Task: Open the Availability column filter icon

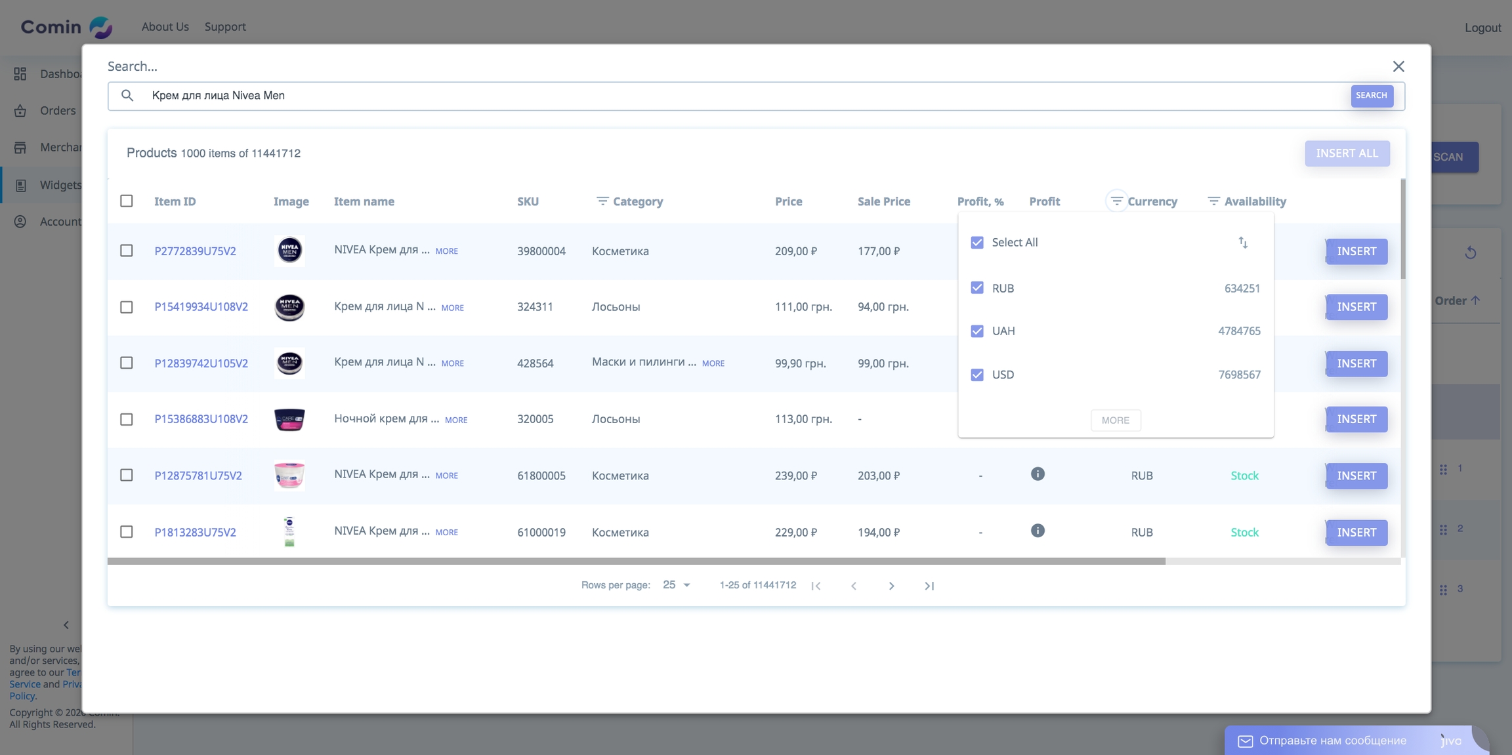Action: pos(1213,201)
